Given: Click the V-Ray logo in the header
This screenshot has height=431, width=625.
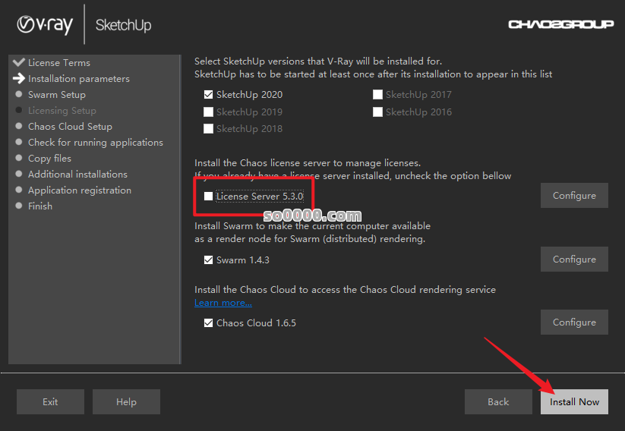Looking at the screenshot, I should (45, 25).
